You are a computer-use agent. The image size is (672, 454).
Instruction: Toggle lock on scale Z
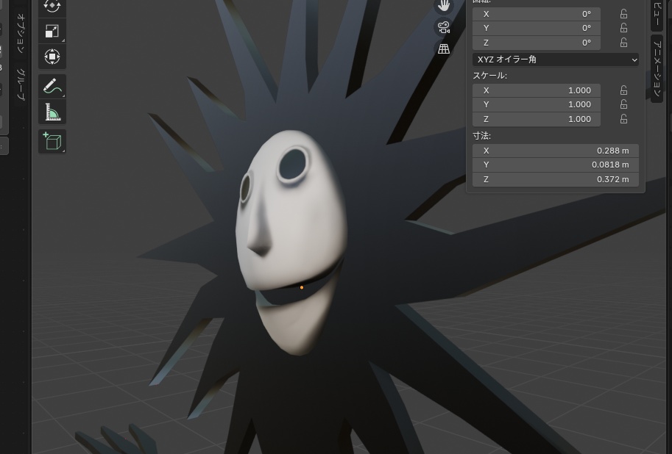click(x=623, y=119)
